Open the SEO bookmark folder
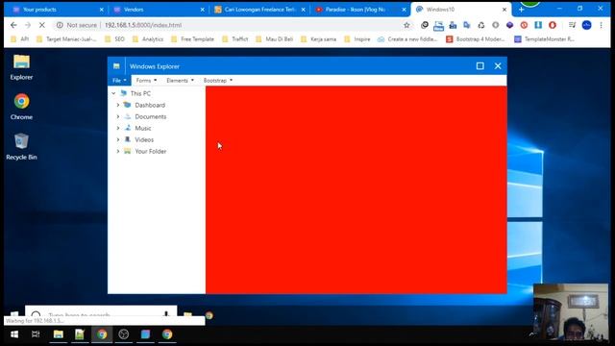The width and height of the screenshot is (615, 346). pyautogui.click(x=115, y=38)
